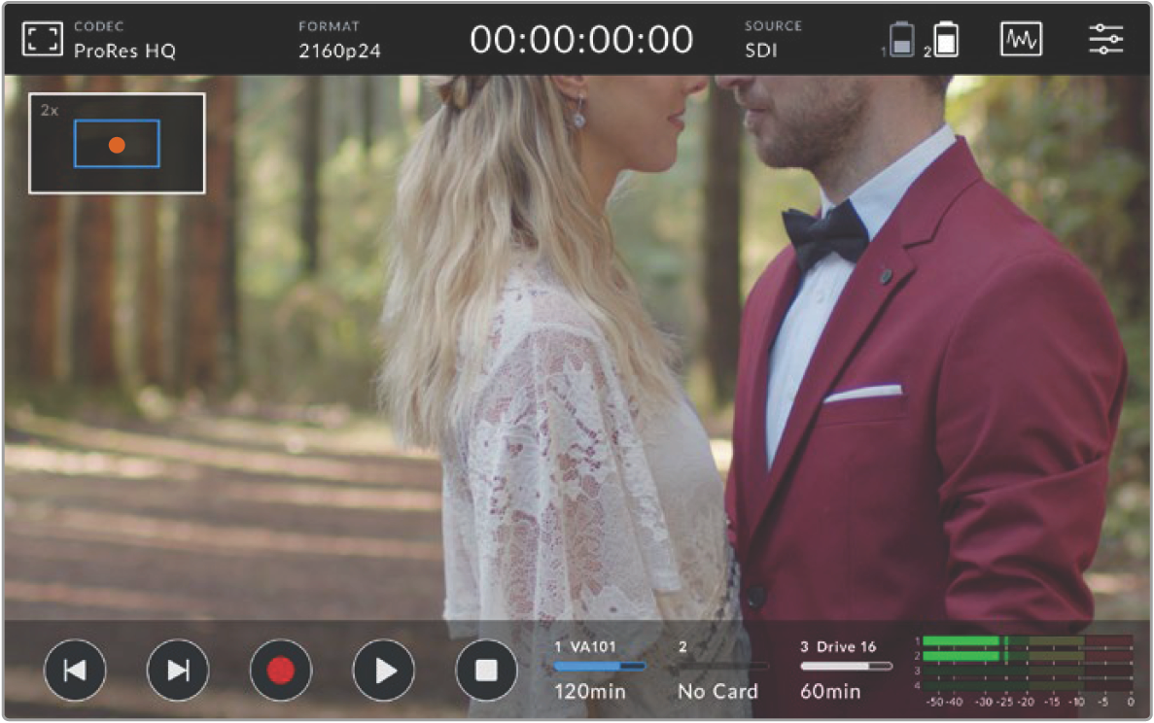Open the settings sliders menu icon

tap(1105, 40)
